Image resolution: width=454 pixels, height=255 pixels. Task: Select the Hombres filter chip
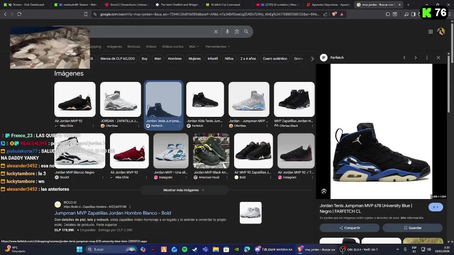click(x=175, y=59)
